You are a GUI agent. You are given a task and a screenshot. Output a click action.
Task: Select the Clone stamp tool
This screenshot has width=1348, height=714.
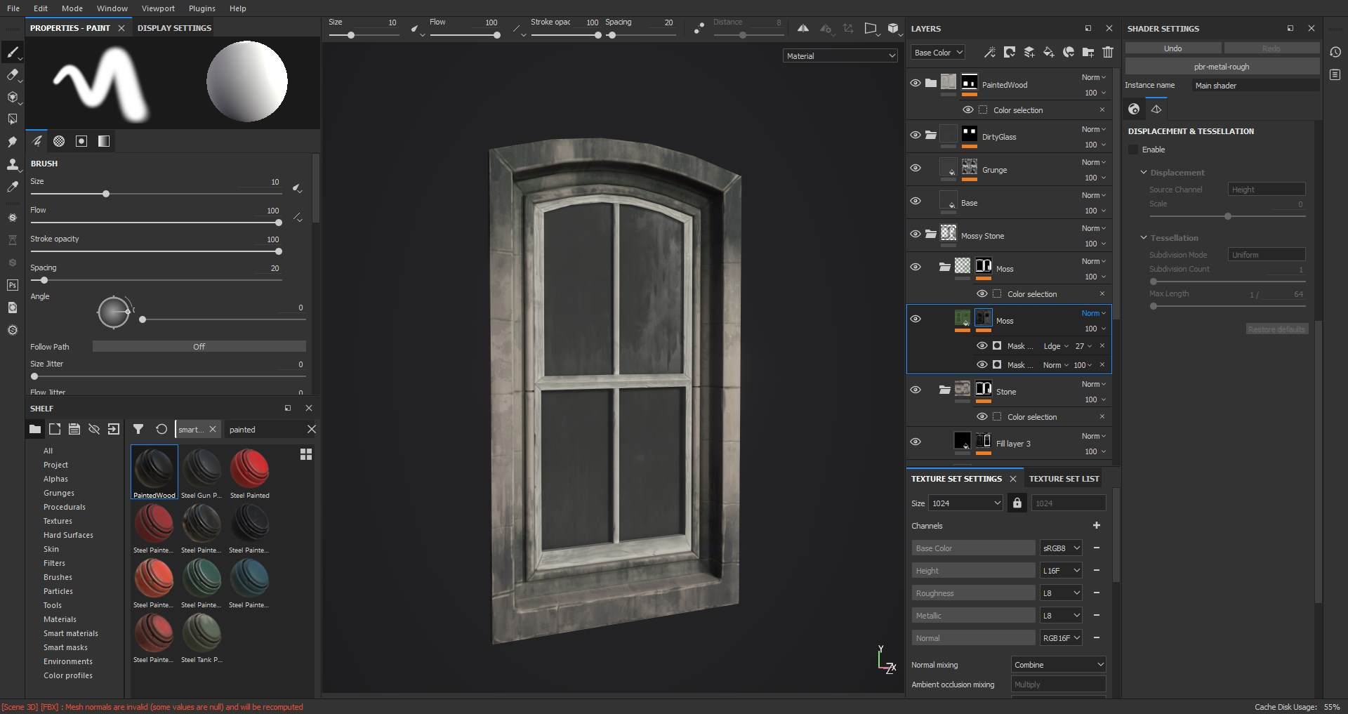(12, 164)
